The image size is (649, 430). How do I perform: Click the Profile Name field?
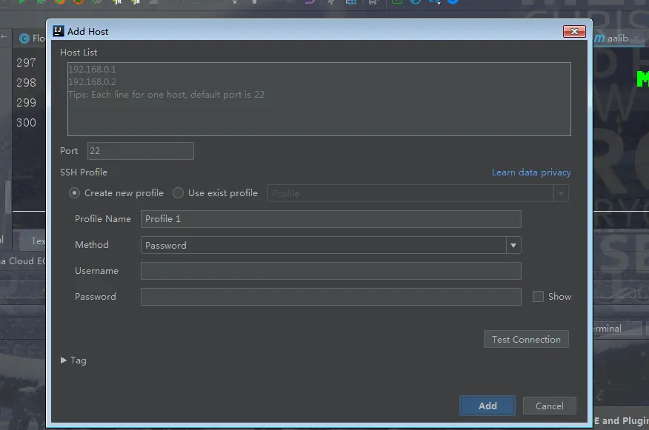[330, 219]
